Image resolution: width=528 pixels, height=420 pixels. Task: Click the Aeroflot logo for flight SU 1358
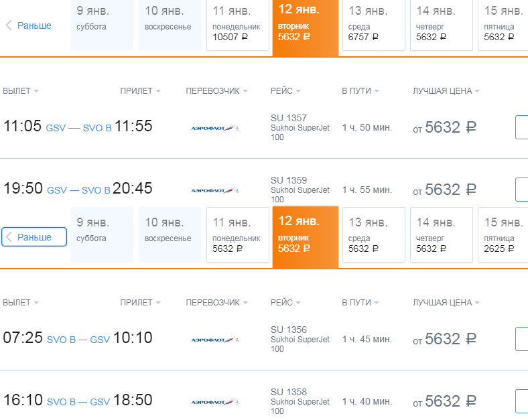pyautogui.click(x=215, y=402)
